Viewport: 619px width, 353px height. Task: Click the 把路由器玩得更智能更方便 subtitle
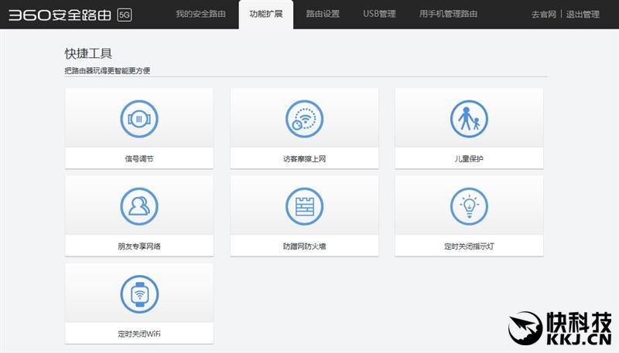coord(108,71)
